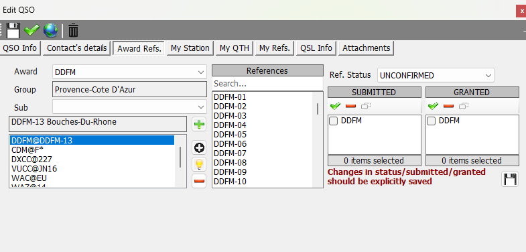Click the references list scrollbar

(318, 109)
